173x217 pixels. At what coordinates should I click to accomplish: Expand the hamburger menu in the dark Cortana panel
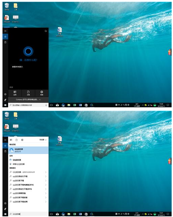[5, 31]
